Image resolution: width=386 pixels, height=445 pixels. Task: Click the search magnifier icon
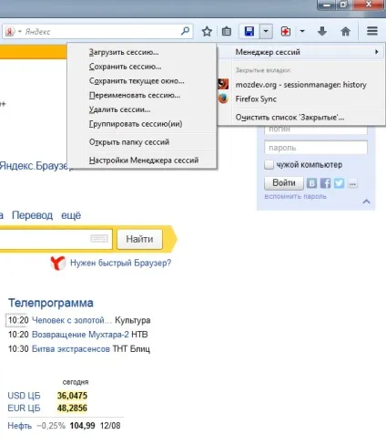[185, 31]
